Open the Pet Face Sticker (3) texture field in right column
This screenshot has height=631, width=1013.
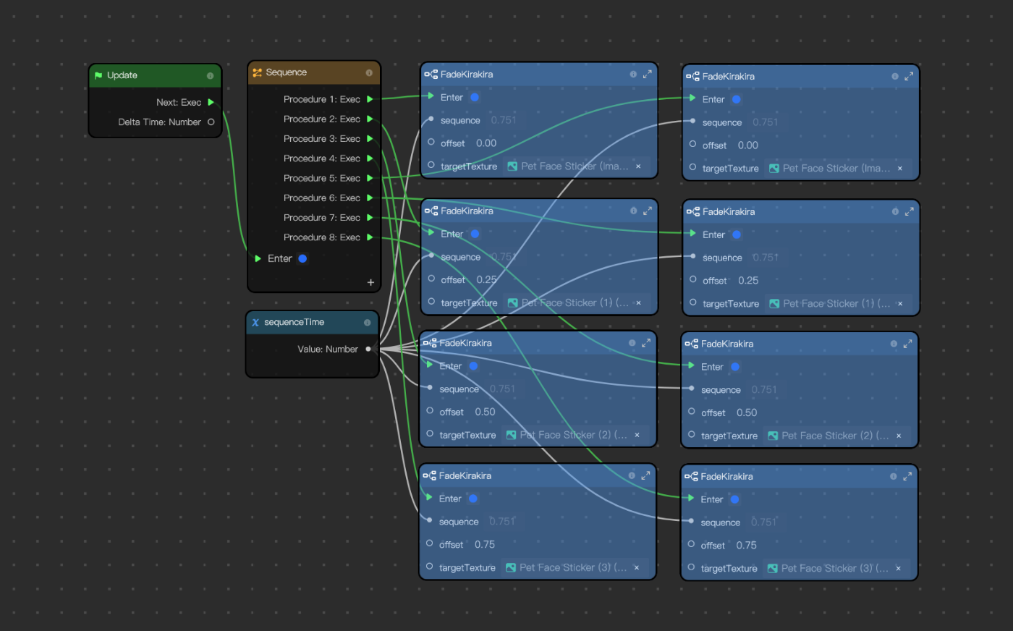tap(836, 569)
